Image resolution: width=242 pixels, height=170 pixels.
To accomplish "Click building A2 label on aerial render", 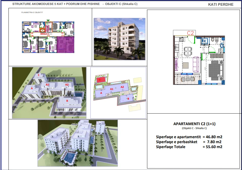I will [x=67, y=85].
